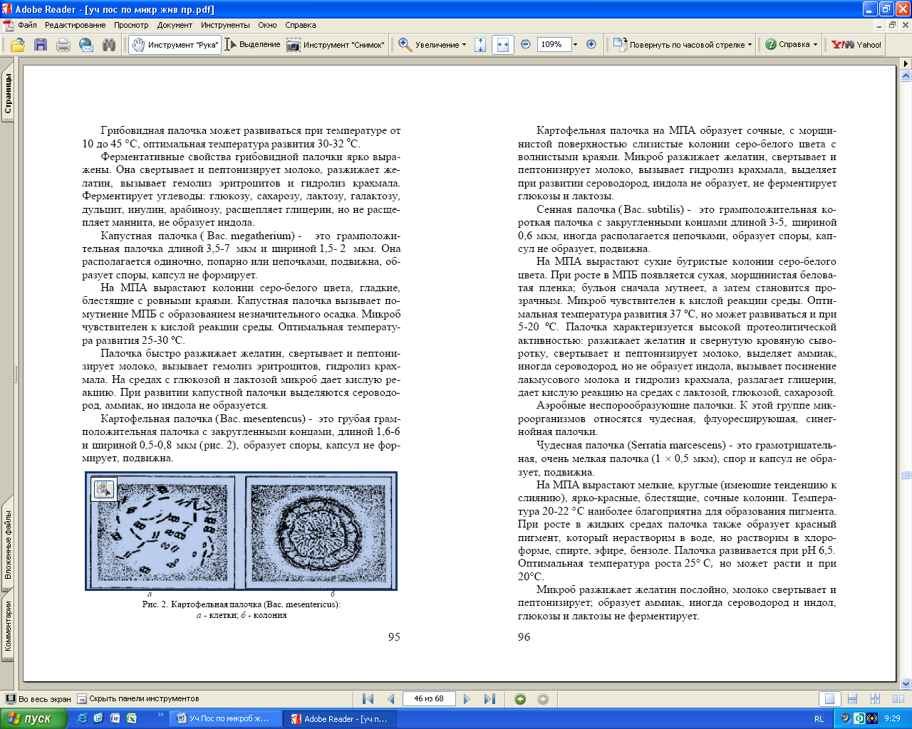Viewport: 912px width, 729px height.
Task: Open the "Увеличение" tool dropdown arrow
Action: [x=465, y=45]
